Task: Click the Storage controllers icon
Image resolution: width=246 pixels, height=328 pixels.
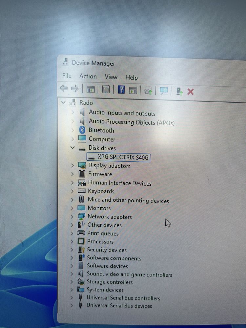Action: [x=81, y=281]
